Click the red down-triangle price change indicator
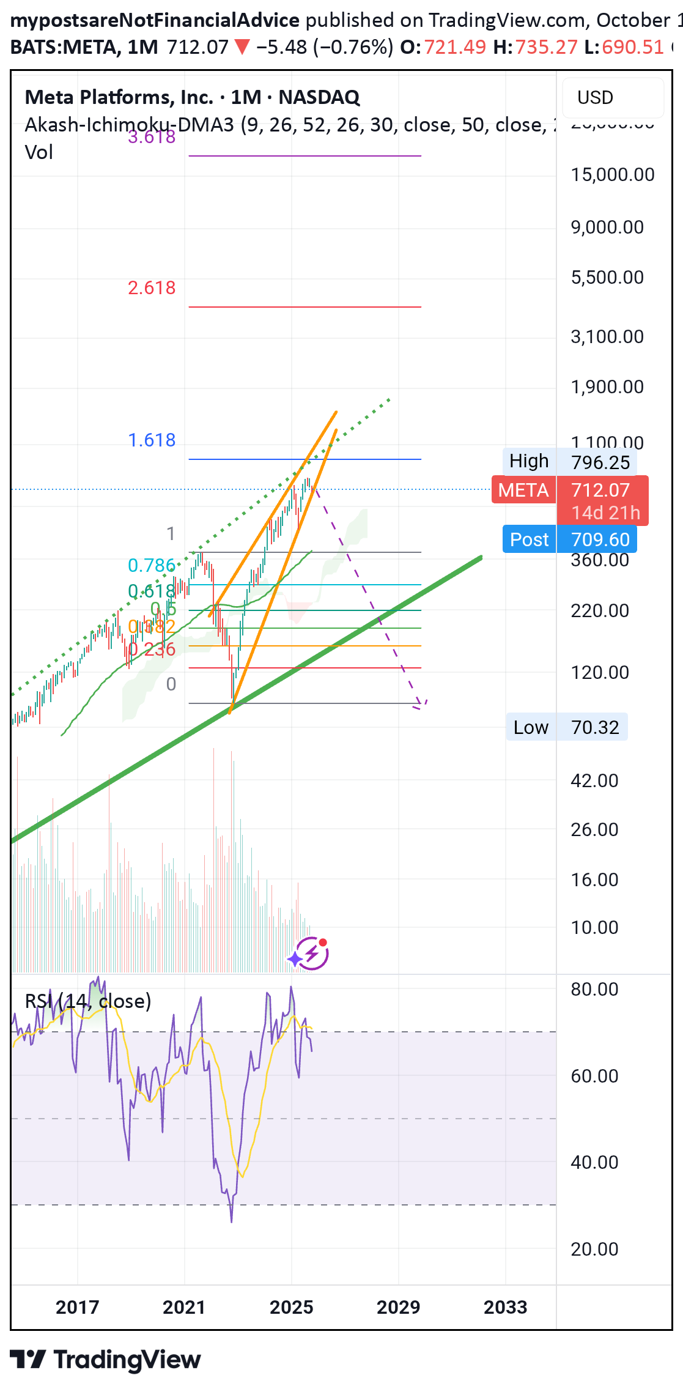The image size is (683, 1389). tap(242, 47)
